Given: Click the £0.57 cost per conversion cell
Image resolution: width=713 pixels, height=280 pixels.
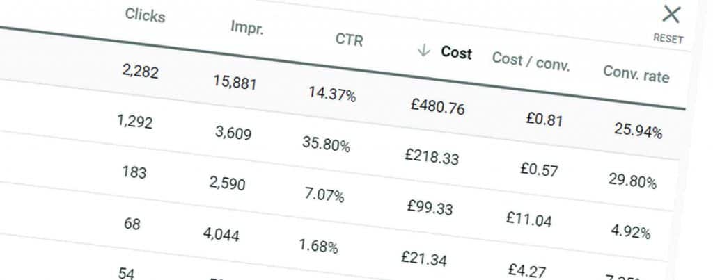Looking at the screenshot, I should (x=539, y=170).
